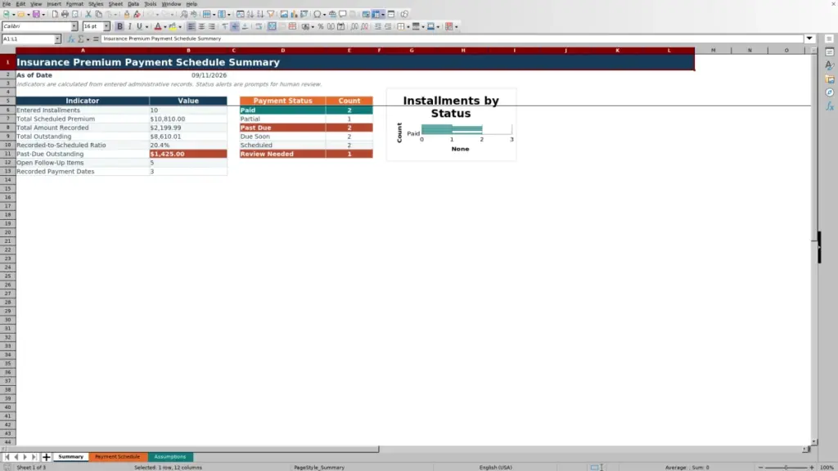Select the Summary sheet tab
Image resolution: width=838 pixels, height=471 pixels.
tap(70, 456)
